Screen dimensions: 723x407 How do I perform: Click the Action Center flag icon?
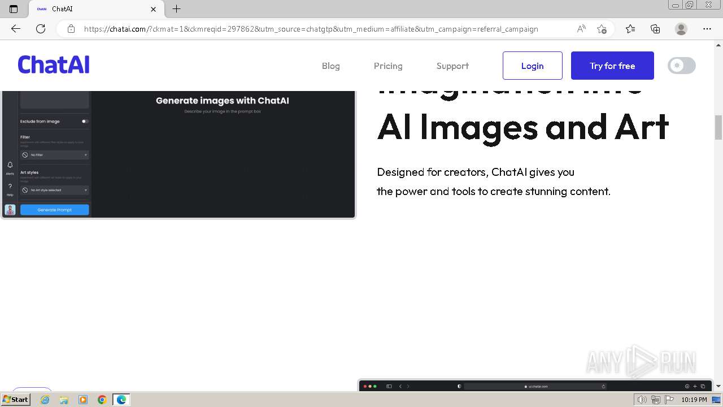click(x=669, y=400)
